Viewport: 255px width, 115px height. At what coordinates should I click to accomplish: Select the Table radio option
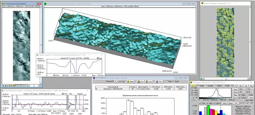pyautogui.click(x=169, y=81)
